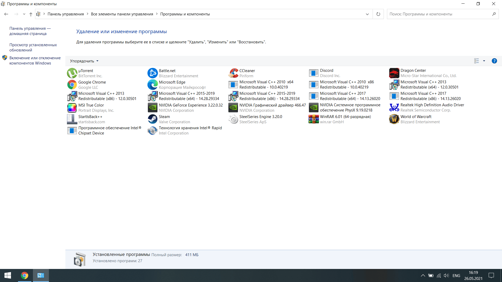Viewport: 502px width, 282px height.
Task: Open Google Chrome from the taskbar
Action: (25, 275)
